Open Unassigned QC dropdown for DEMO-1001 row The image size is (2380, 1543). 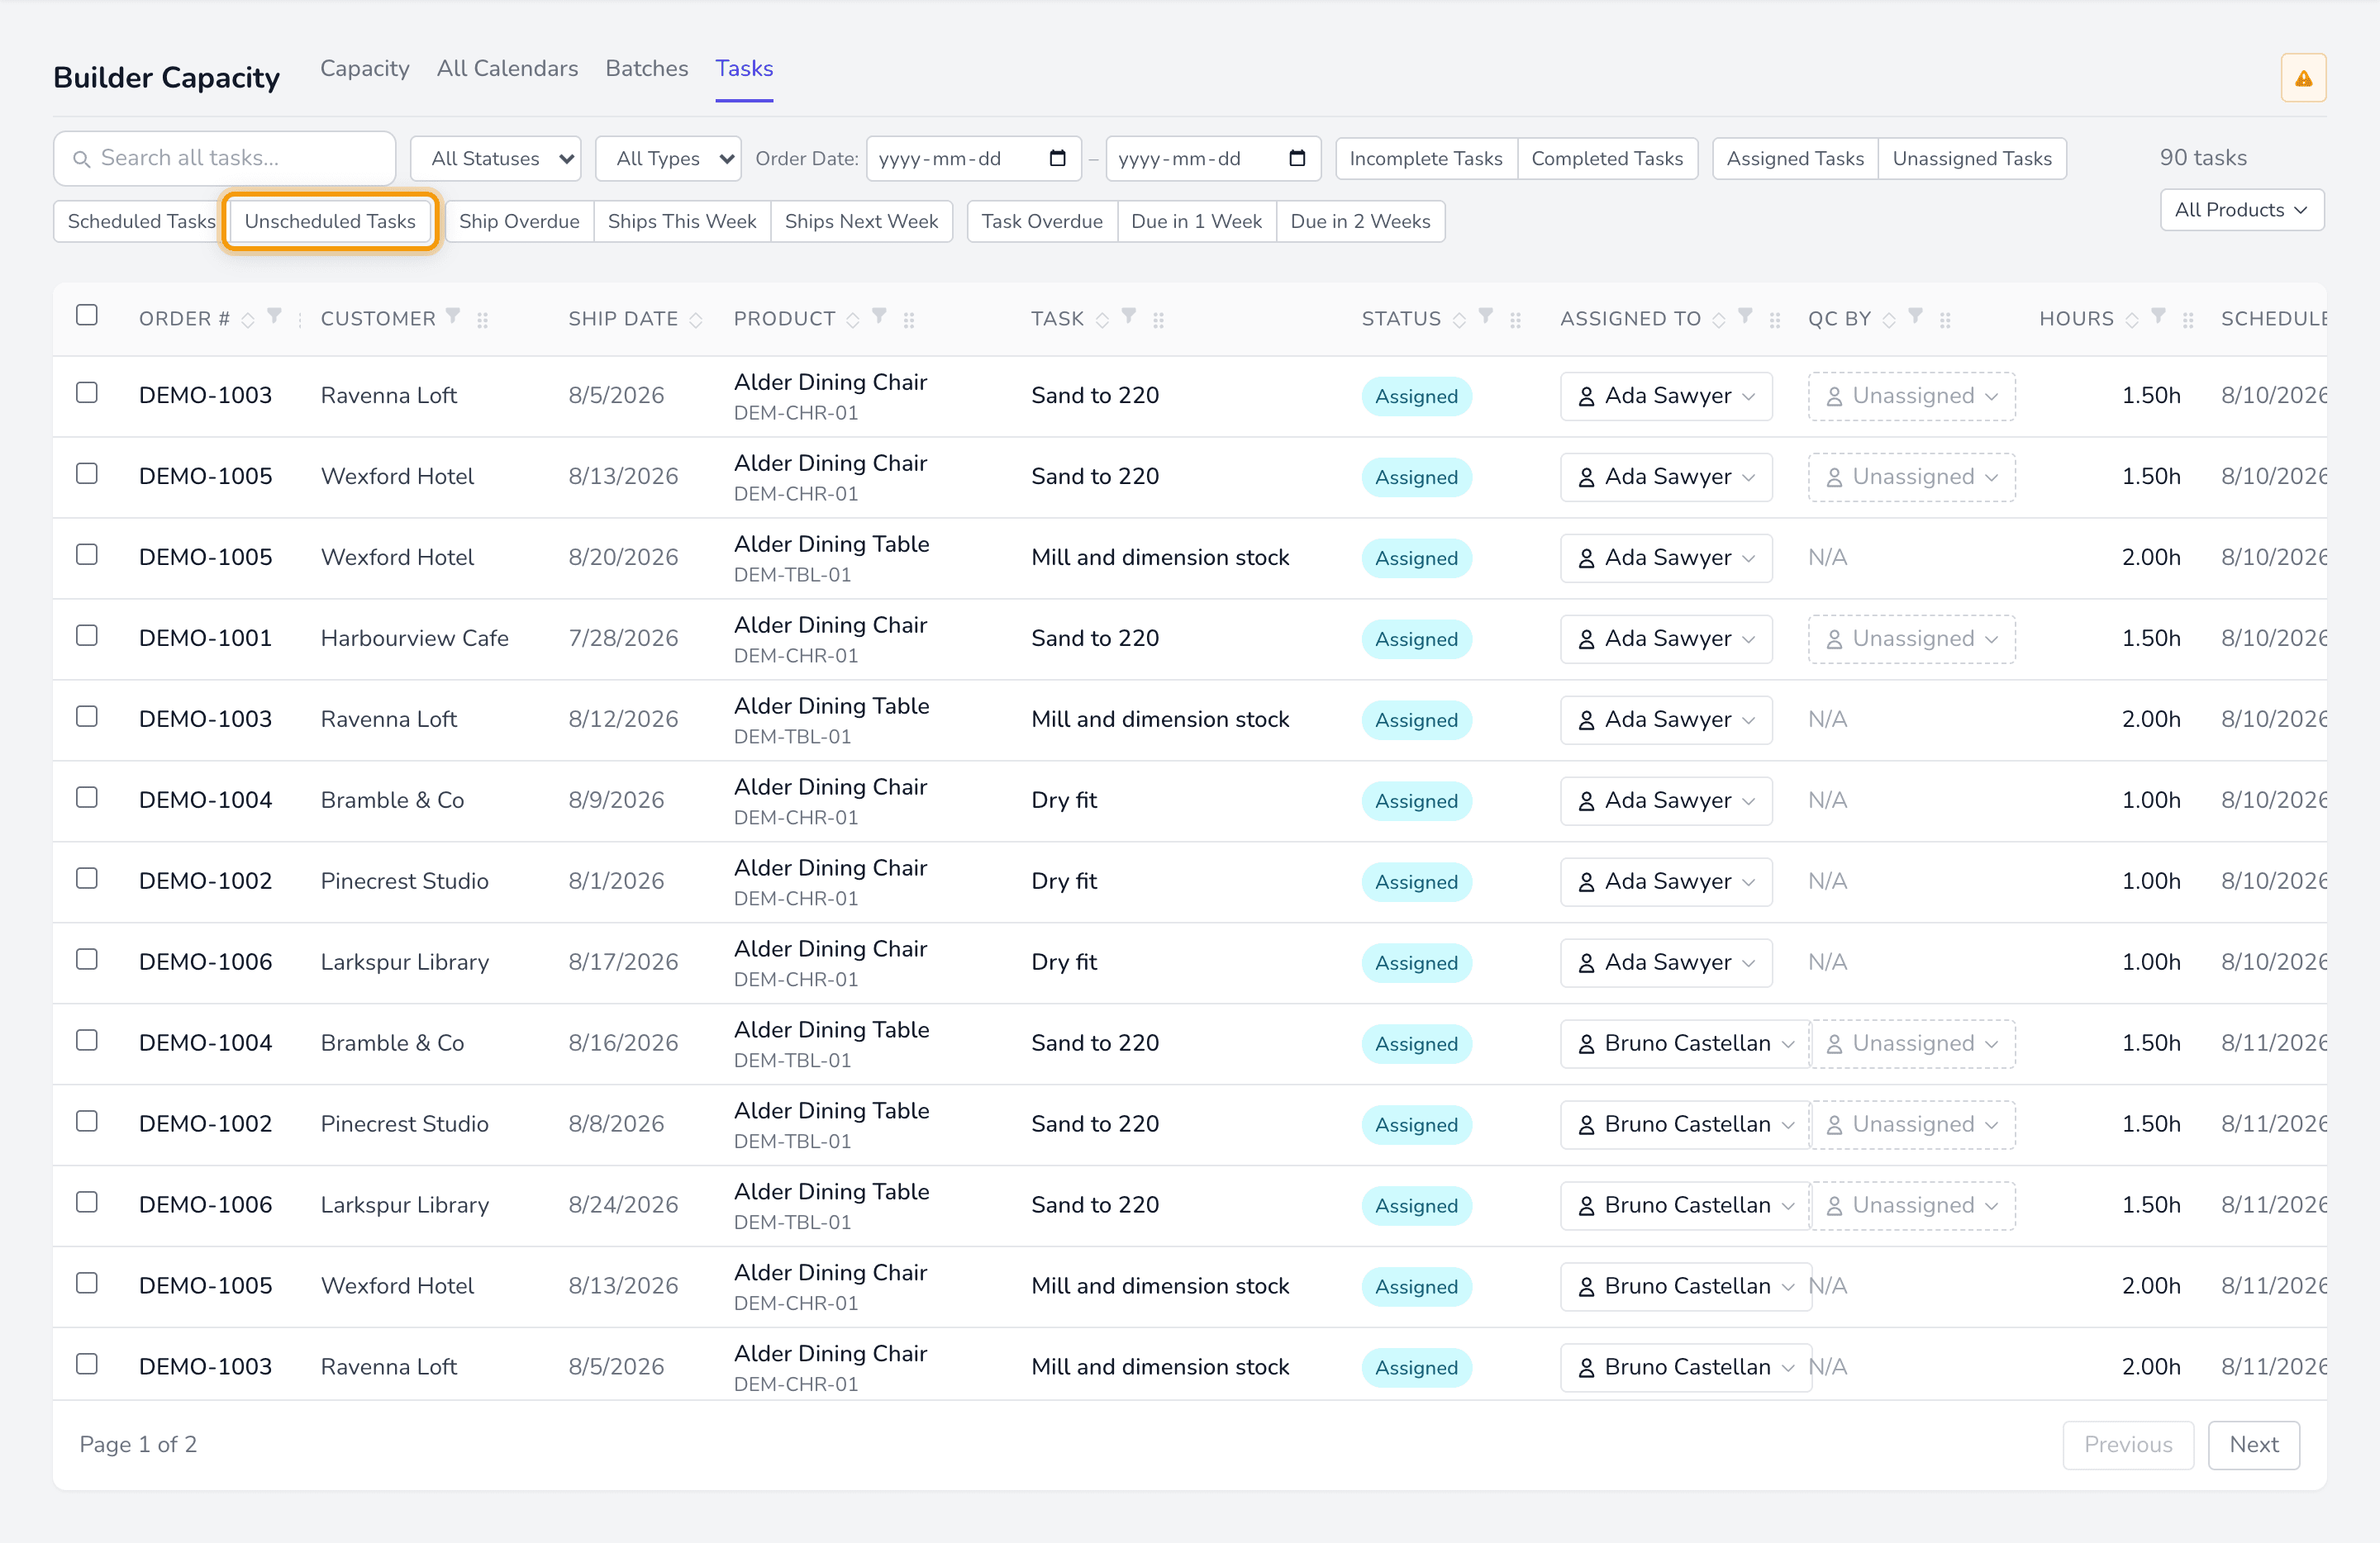click(1911, 639)
